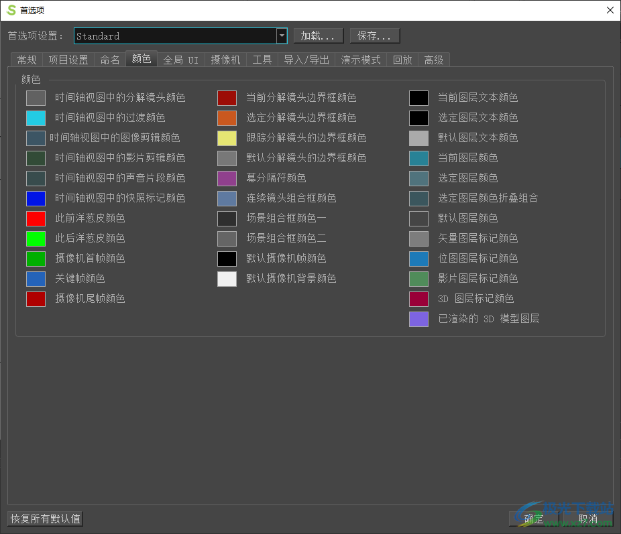Edit the 时间轴视图中的影片剪辑颜色 swatch
Screen dimensions: 621x534
pos(36,158)
